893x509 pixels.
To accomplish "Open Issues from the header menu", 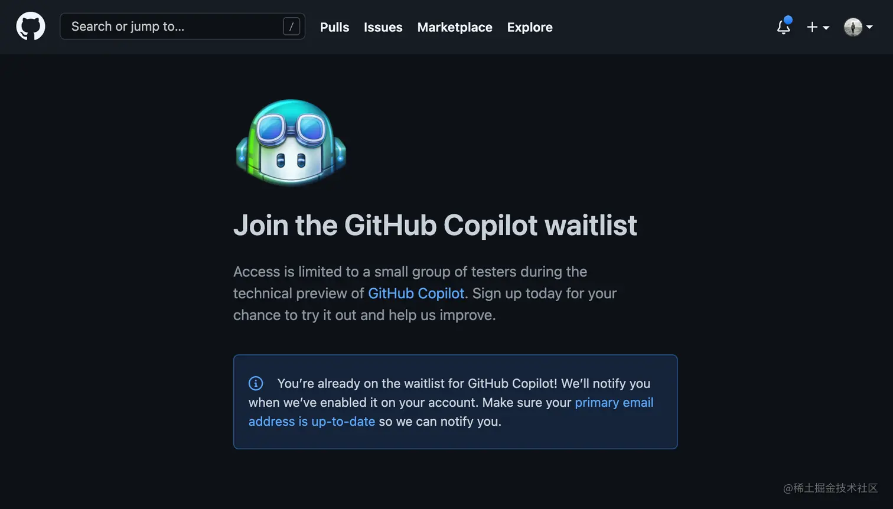I will (383, 27).
